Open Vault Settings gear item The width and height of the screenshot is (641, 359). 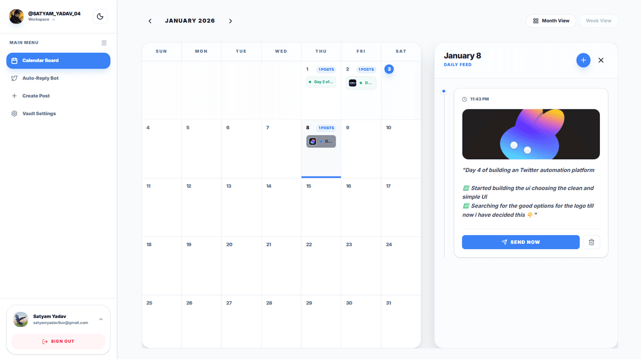click(x=38, y=114)
